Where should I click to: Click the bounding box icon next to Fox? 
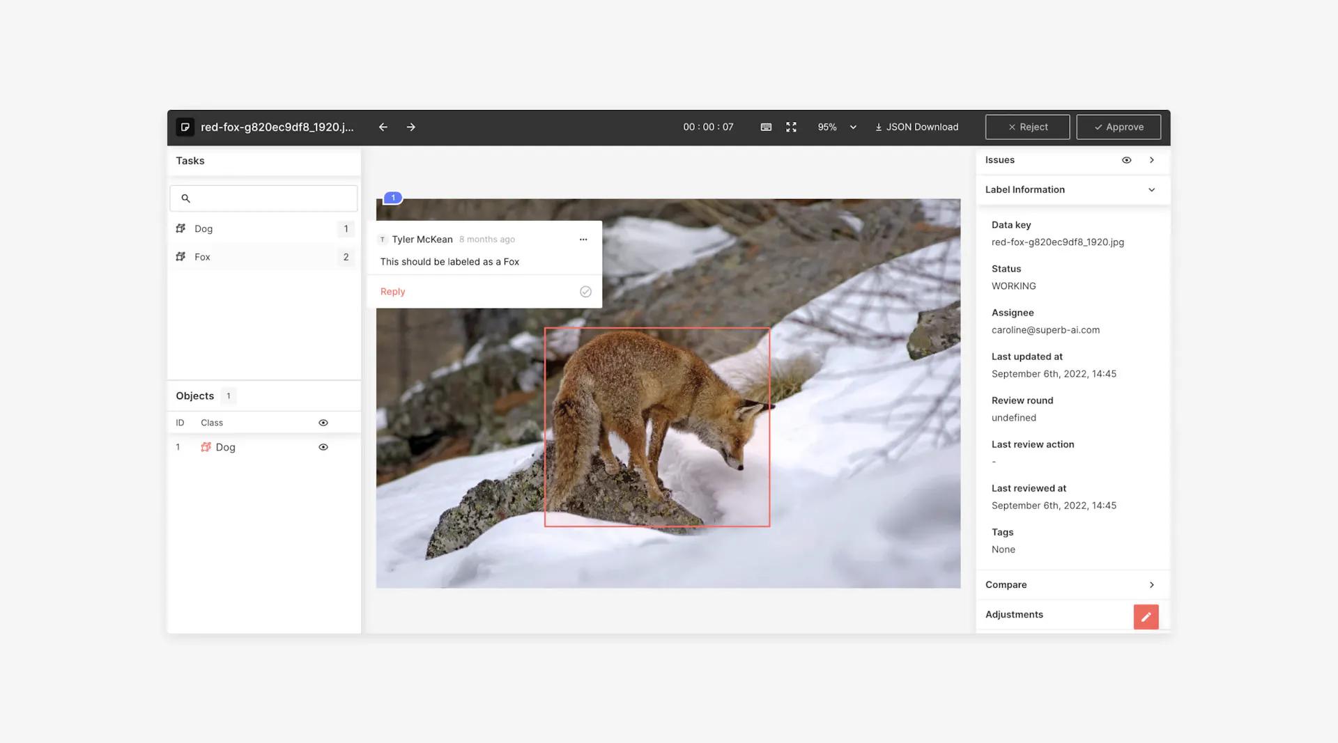[x=180, y=256]
